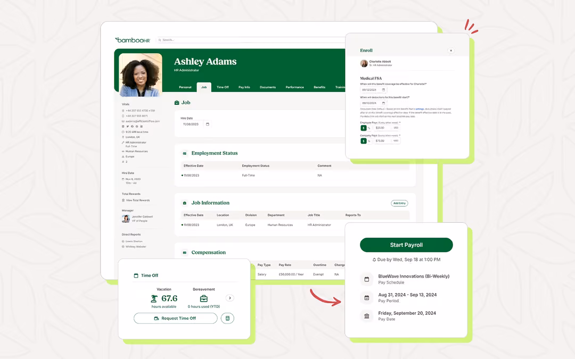Click the search magnifier icon
Screen dimensions: 575x359
[x=160, y=40]
